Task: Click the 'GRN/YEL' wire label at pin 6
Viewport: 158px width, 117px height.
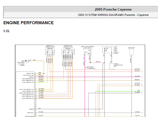Action: click(41, 81)
